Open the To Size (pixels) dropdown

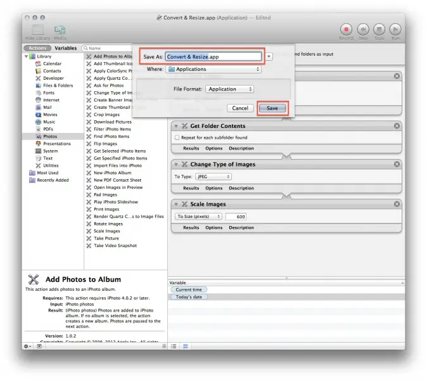pos(198,217)
